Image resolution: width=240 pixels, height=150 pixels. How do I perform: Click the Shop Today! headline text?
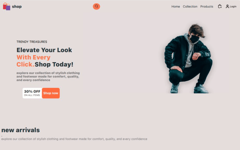[x=54, y=65]
